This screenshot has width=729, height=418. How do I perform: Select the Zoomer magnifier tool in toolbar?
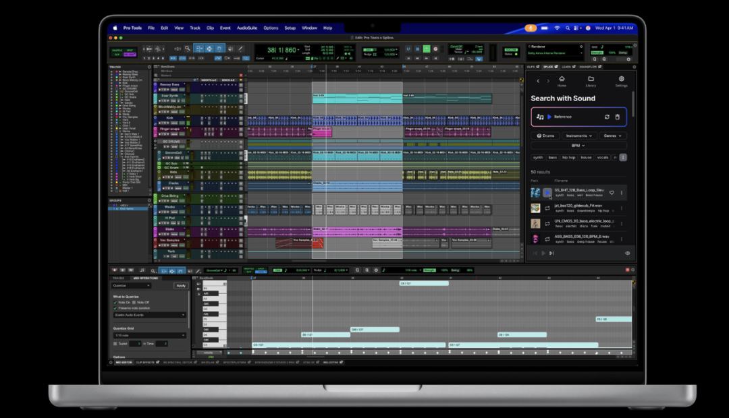click(x=188, y=49)
